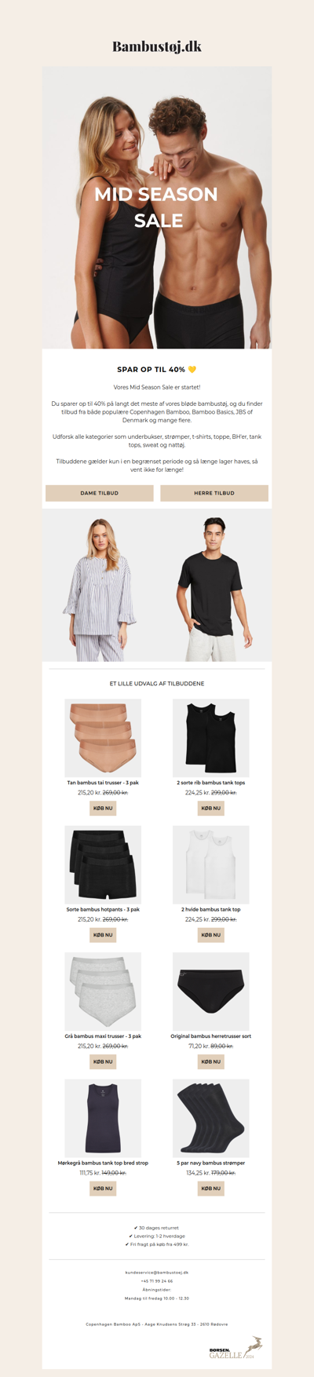Select the tan bambus tai trusser thumbnail
Viewport: 314px width, 1377px height.
tap(103, 738)
